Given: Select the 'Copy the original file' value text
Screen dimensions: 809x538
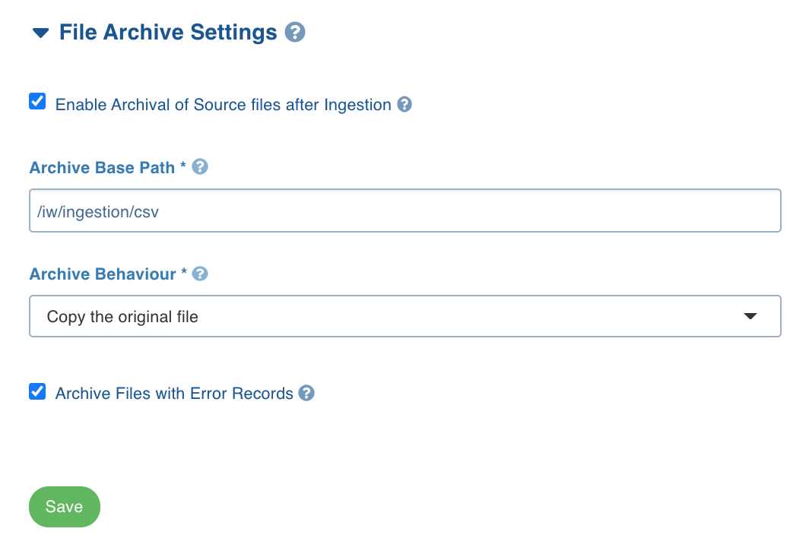Looking at the screenshot, I should 122,317.
